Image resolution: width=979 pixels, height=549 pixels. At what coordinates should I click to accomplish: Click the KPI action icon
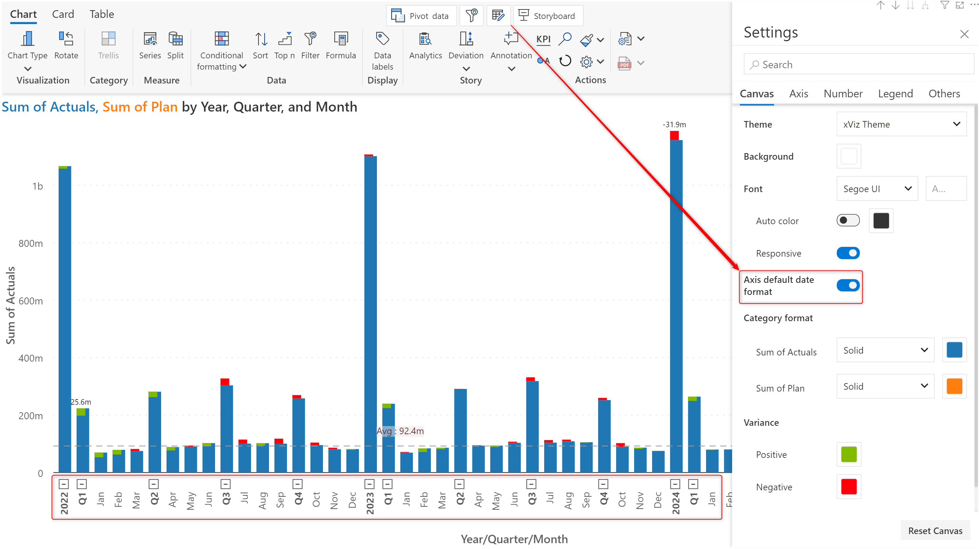click(543, 39)
